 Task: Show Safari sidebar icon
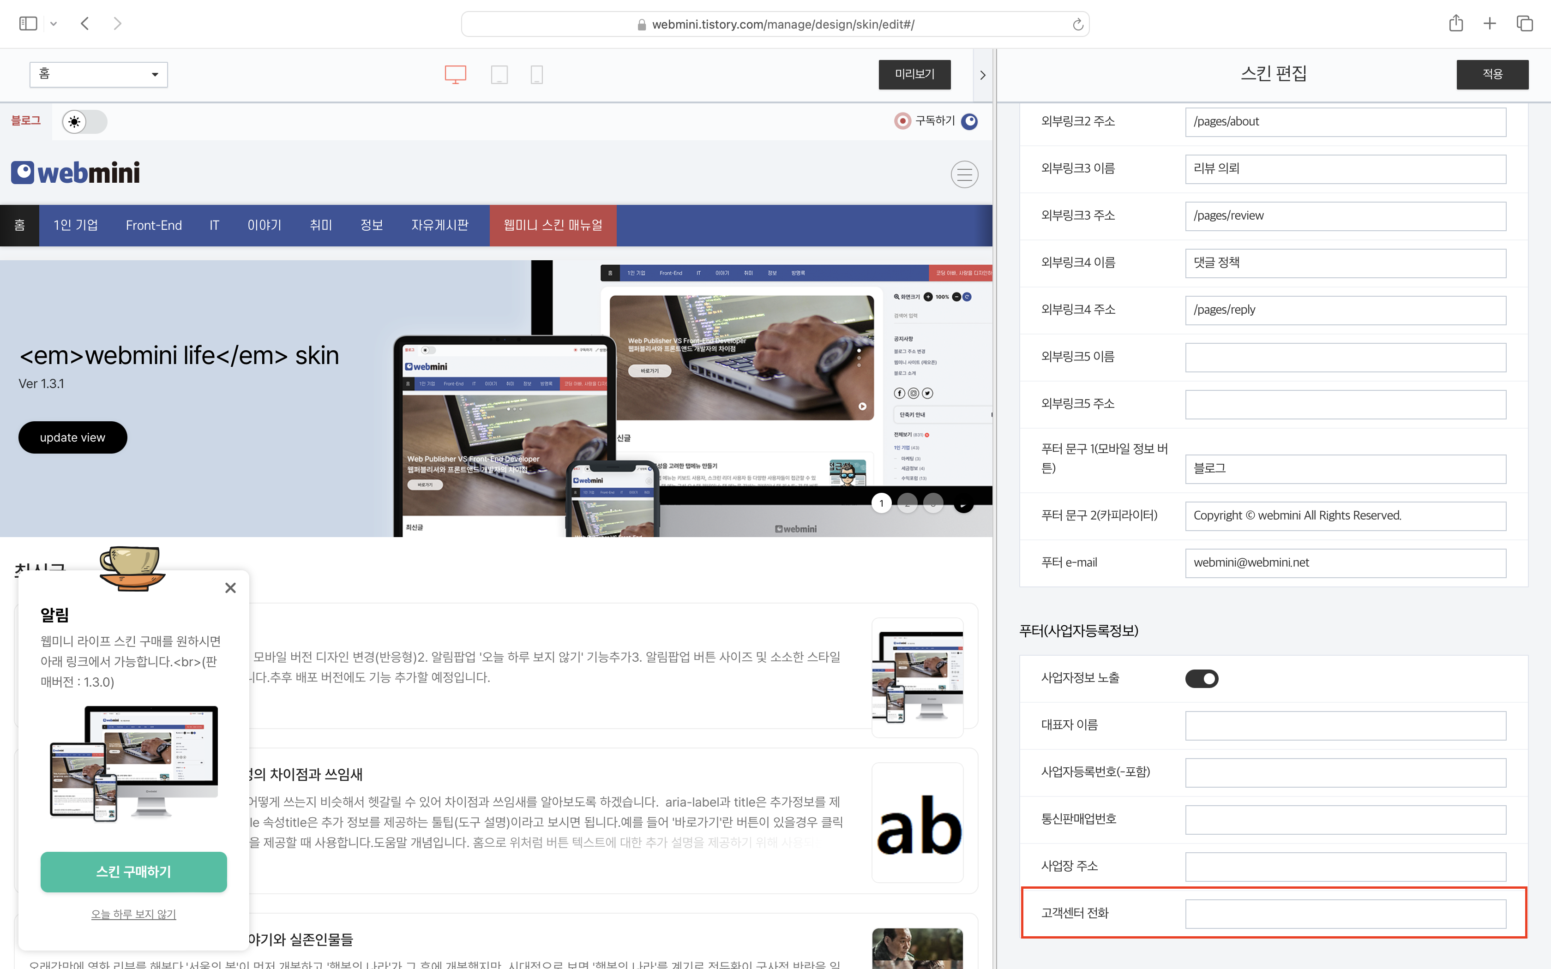[28, 24]
